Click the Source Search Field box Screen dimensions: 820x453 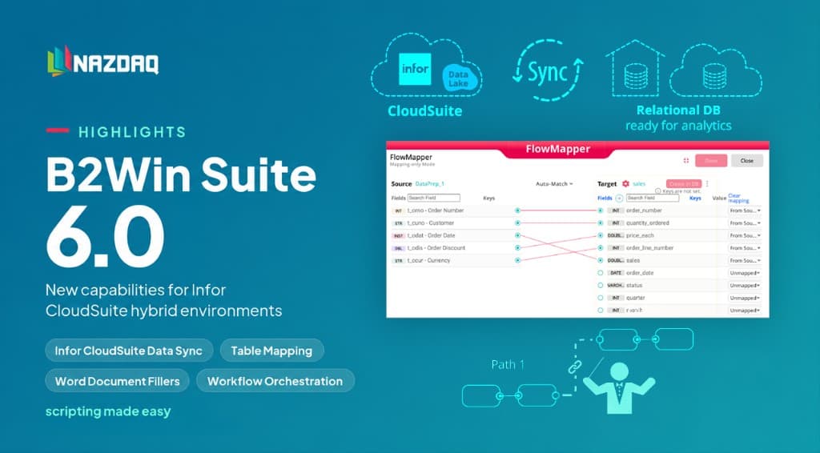(x=433, y=198)
